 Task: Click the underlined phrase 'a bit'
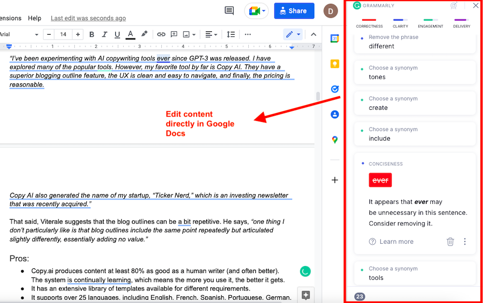pyautogui.click(x=184, y=222)
